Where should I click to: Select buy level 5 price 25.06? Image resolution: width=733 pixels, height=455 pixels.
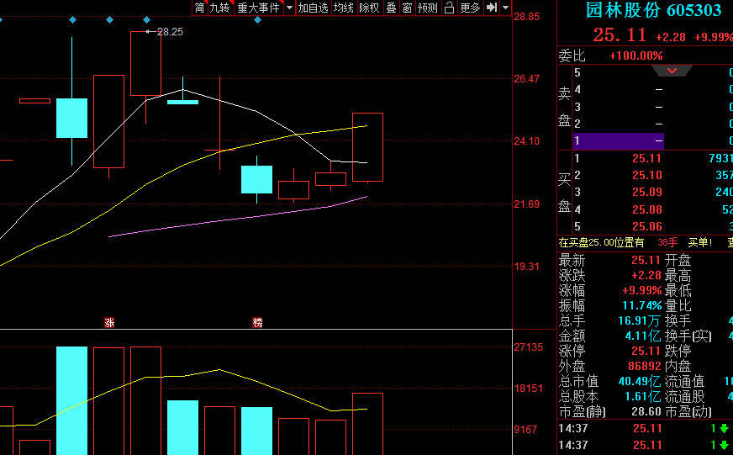647,227
